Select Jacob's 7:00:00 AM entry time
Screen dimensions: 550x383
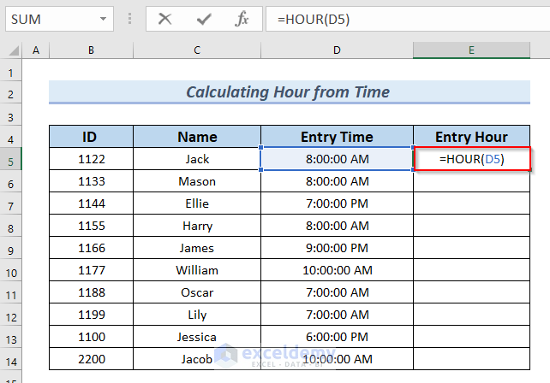pyautogui.click(x=337, y=359)
